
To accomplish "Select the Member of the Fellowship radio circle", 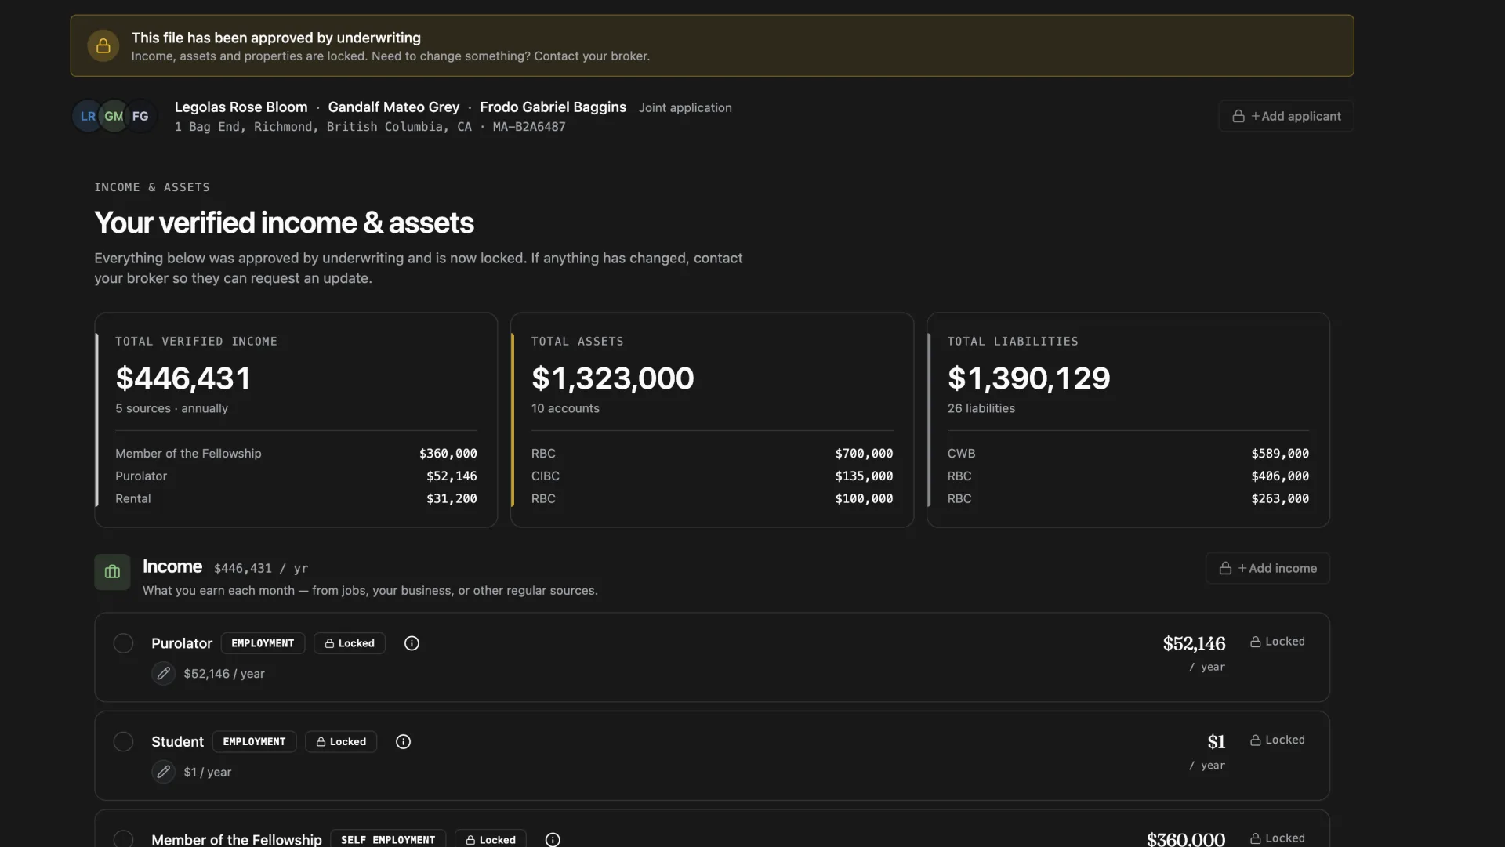I will pos(123,839).
